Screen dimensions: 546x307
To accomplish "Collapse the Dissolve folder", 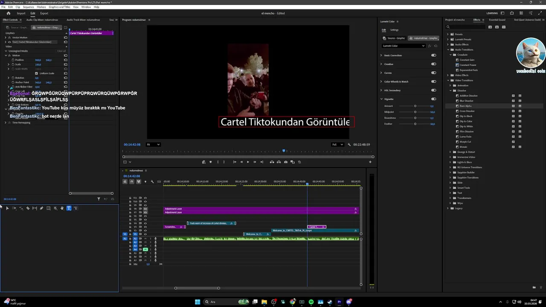I will tap(450, 90).
